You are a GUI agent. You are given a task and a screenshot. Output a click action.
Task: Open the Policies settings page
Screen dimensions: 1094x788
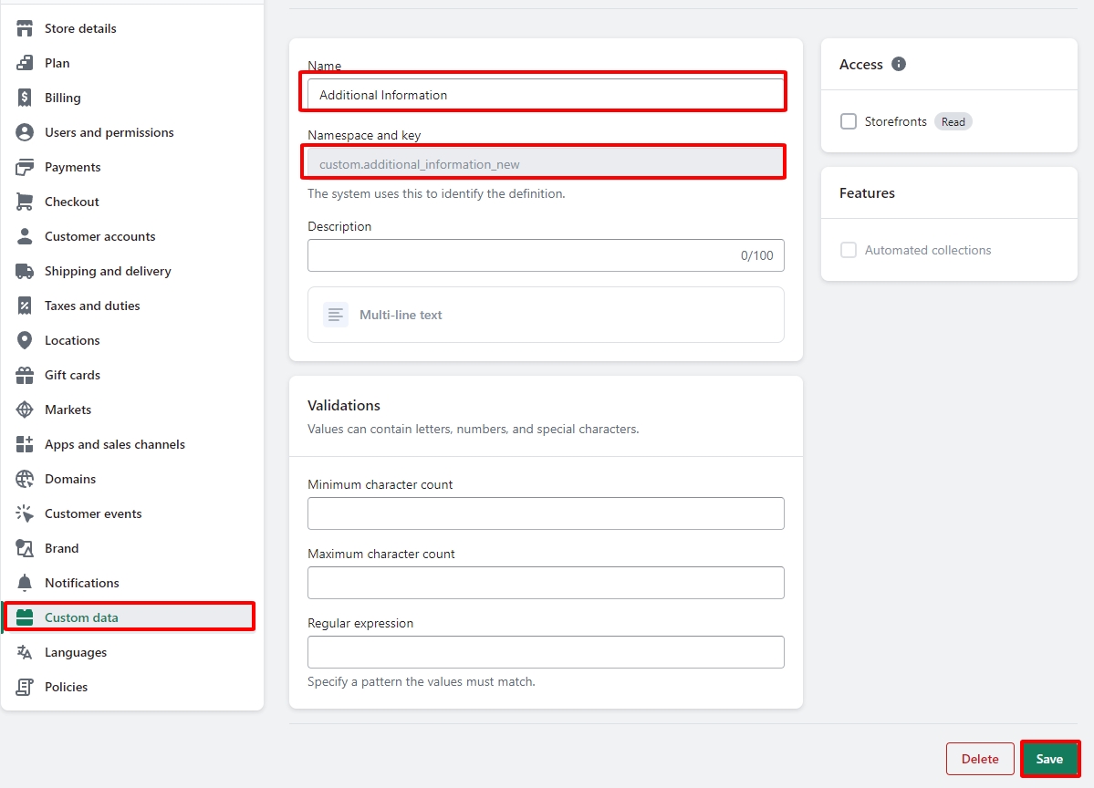pos(66,687)
